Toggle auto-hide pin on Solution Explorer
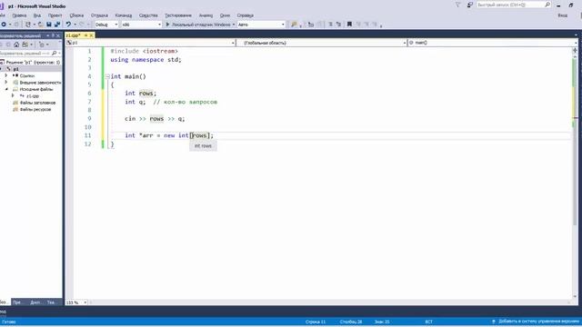This screenshot has height=327, width=582. tap(53, 35)
